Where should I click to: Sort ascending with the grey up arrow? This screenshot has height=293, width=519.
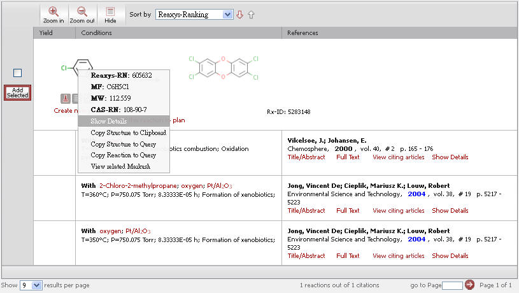pos(252,15)
